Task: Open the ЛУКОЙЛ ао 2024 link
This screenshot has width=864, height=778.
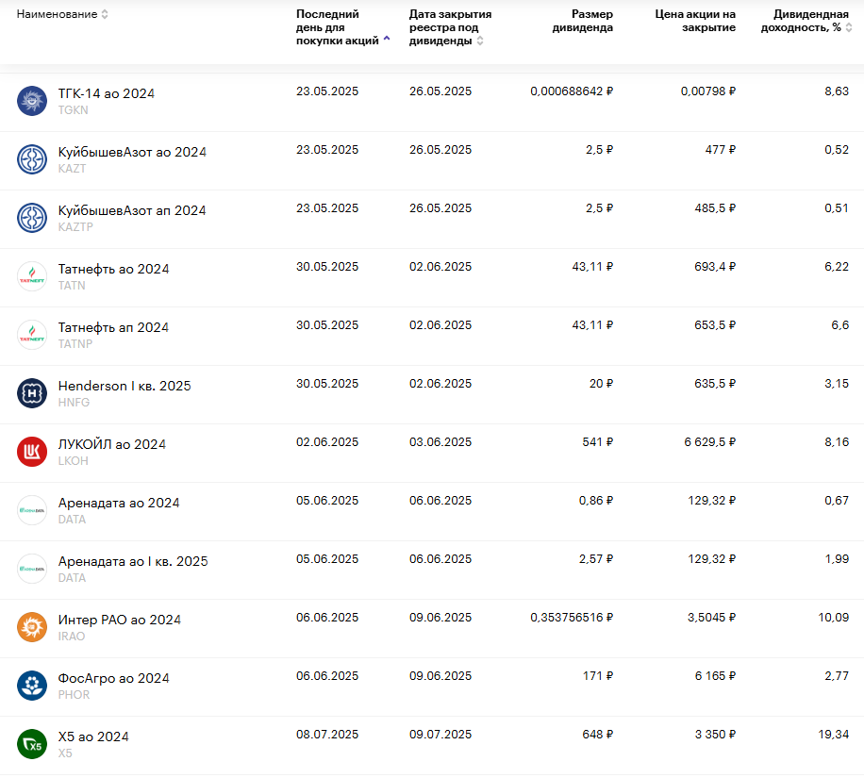Action: 111,444
